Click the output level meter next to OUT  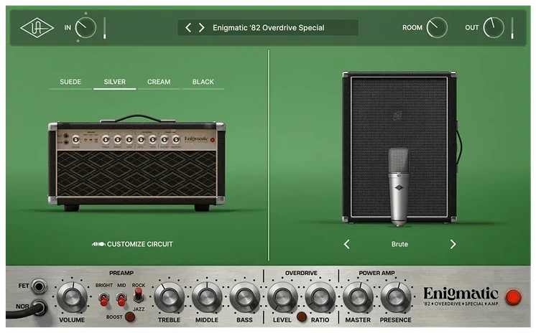coord(512,28)
